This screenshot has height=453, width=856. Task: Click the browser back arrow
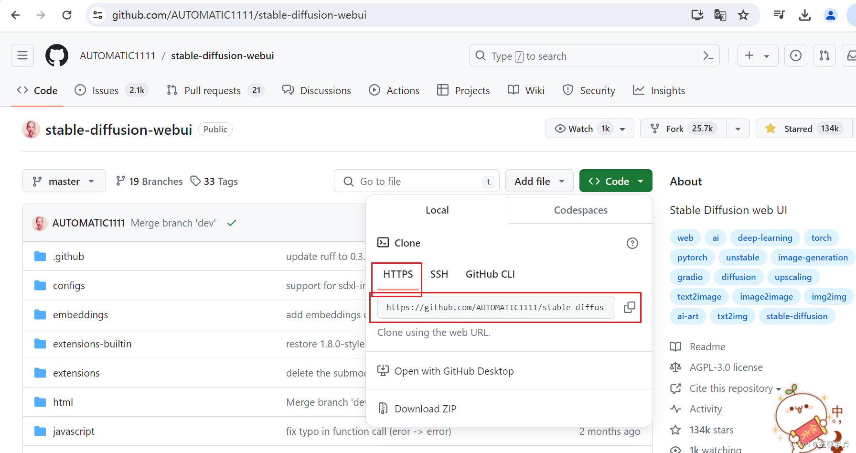[15, 15]
